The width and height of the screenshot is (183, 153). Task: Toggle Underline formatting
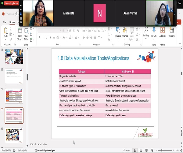46,37
